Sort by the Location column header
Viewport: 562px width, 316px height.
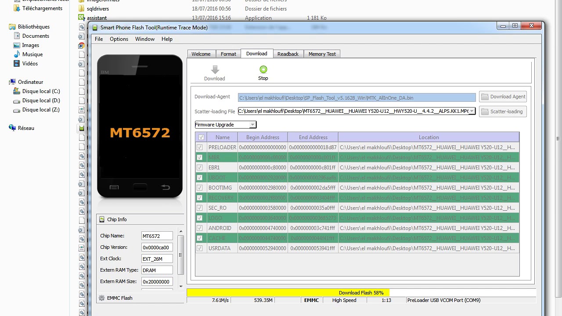coord(429,137)
